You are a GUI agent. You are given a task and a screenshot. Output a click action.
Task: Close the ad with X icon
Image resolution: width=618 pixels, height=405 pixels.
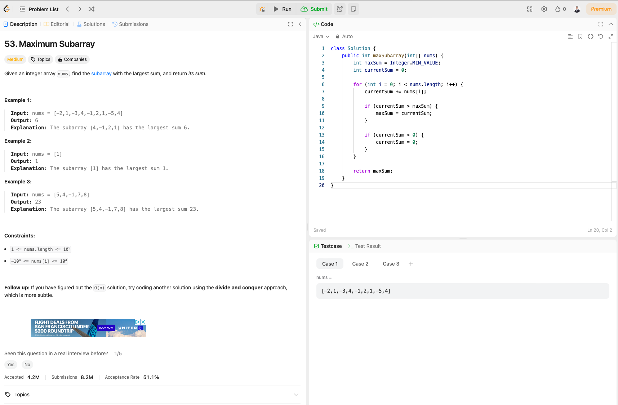tap(143, 322)
